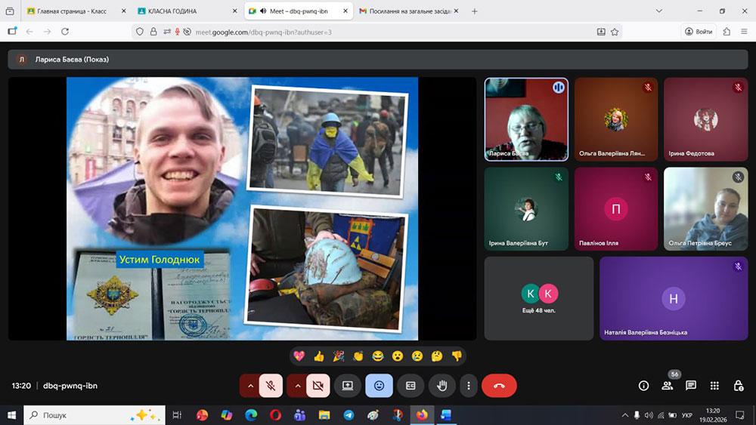
Task: Open the chat with everyone panel
Action: point(690,386)
